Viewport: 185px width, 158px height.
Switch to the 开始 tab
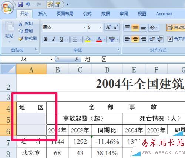point(24,14)
